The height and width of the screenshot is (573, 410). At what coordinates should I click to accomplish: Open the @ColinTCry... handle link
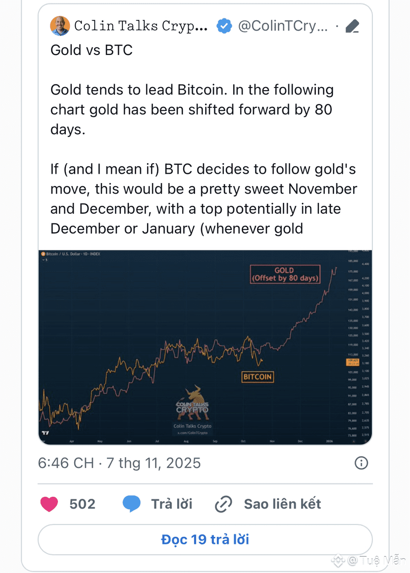[x=283, y=26]
